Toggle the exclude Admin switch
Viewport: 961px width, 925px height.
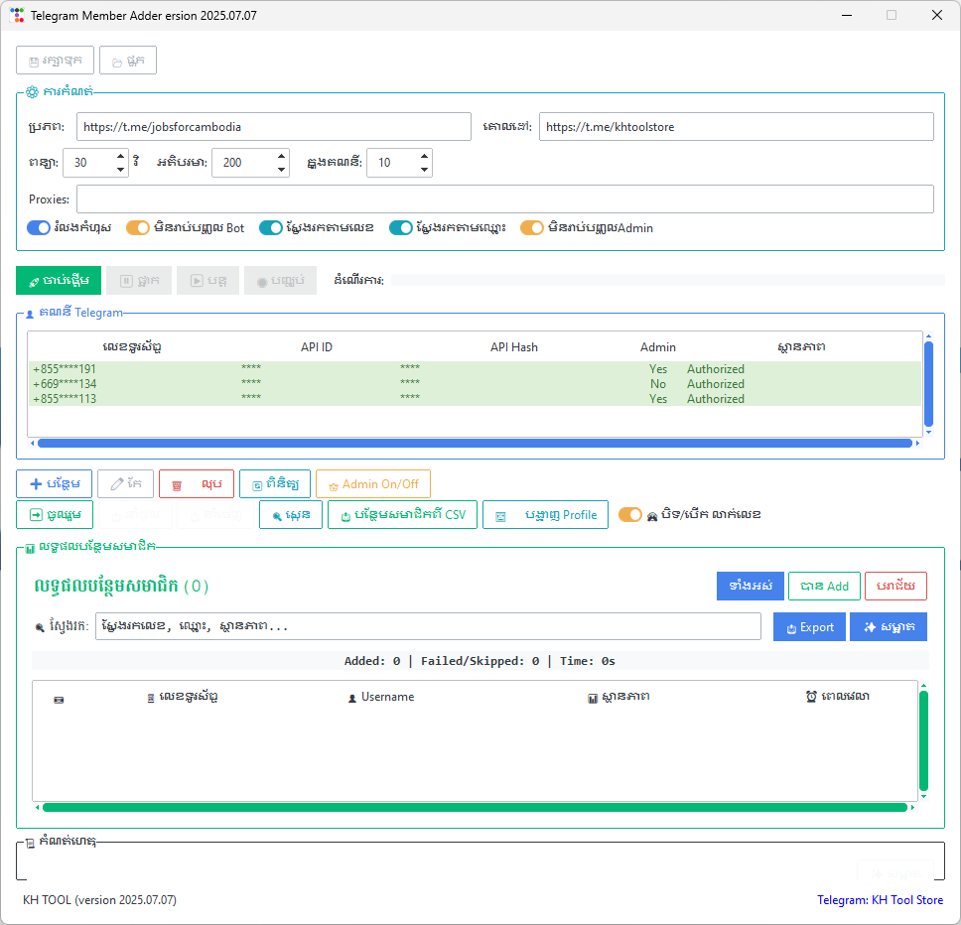click(x=532, y=228)
